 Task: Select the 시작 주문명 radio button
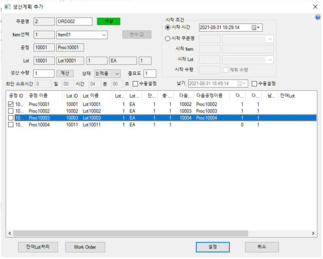pyautogui.click(x=168, y=39)
